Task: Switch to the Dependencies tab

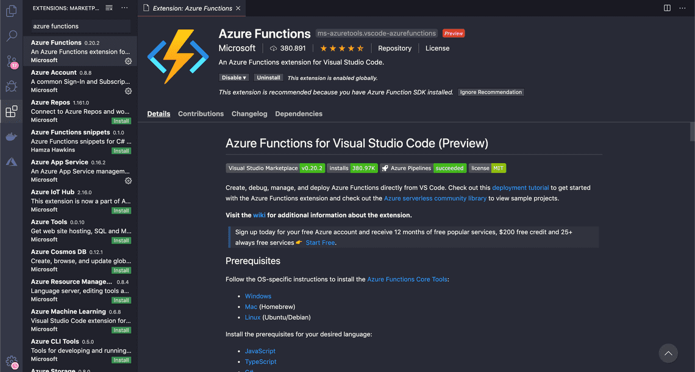Action: [x=299, y=113]
